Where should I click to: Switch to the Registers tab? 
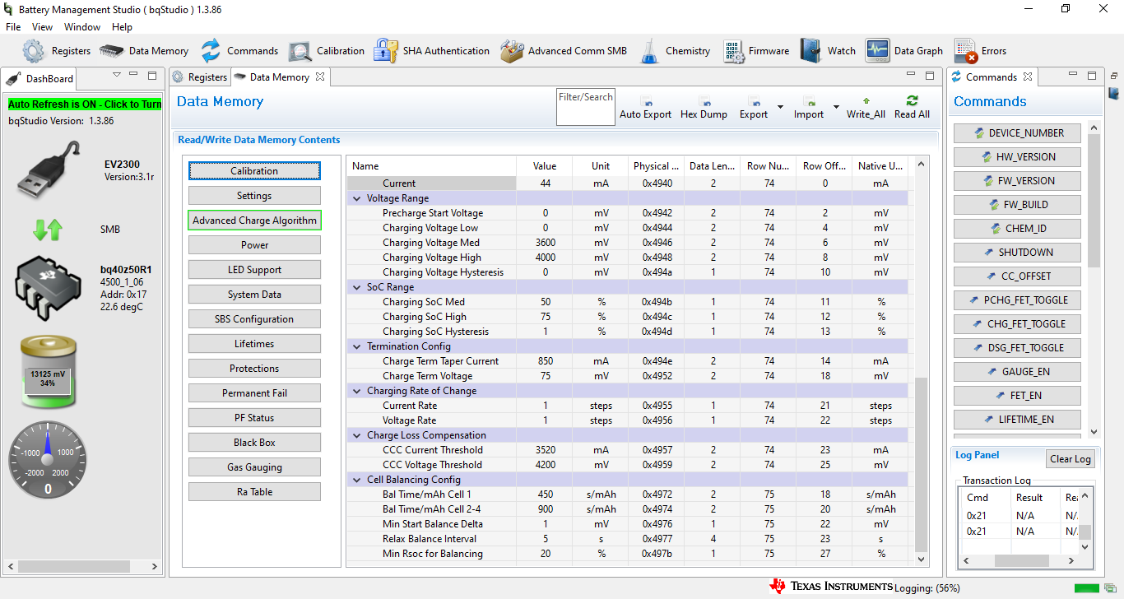coord(200,77)
